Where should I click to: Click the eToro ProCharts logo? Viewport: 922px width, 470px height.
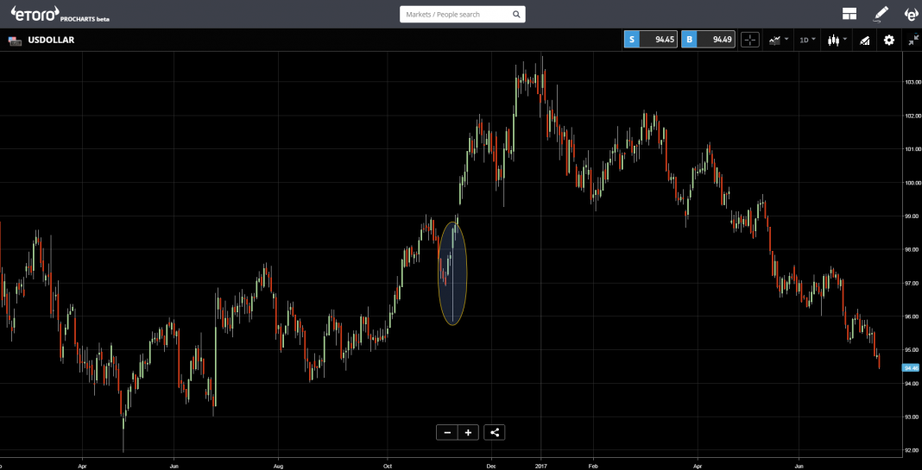(x=60, y=14)
